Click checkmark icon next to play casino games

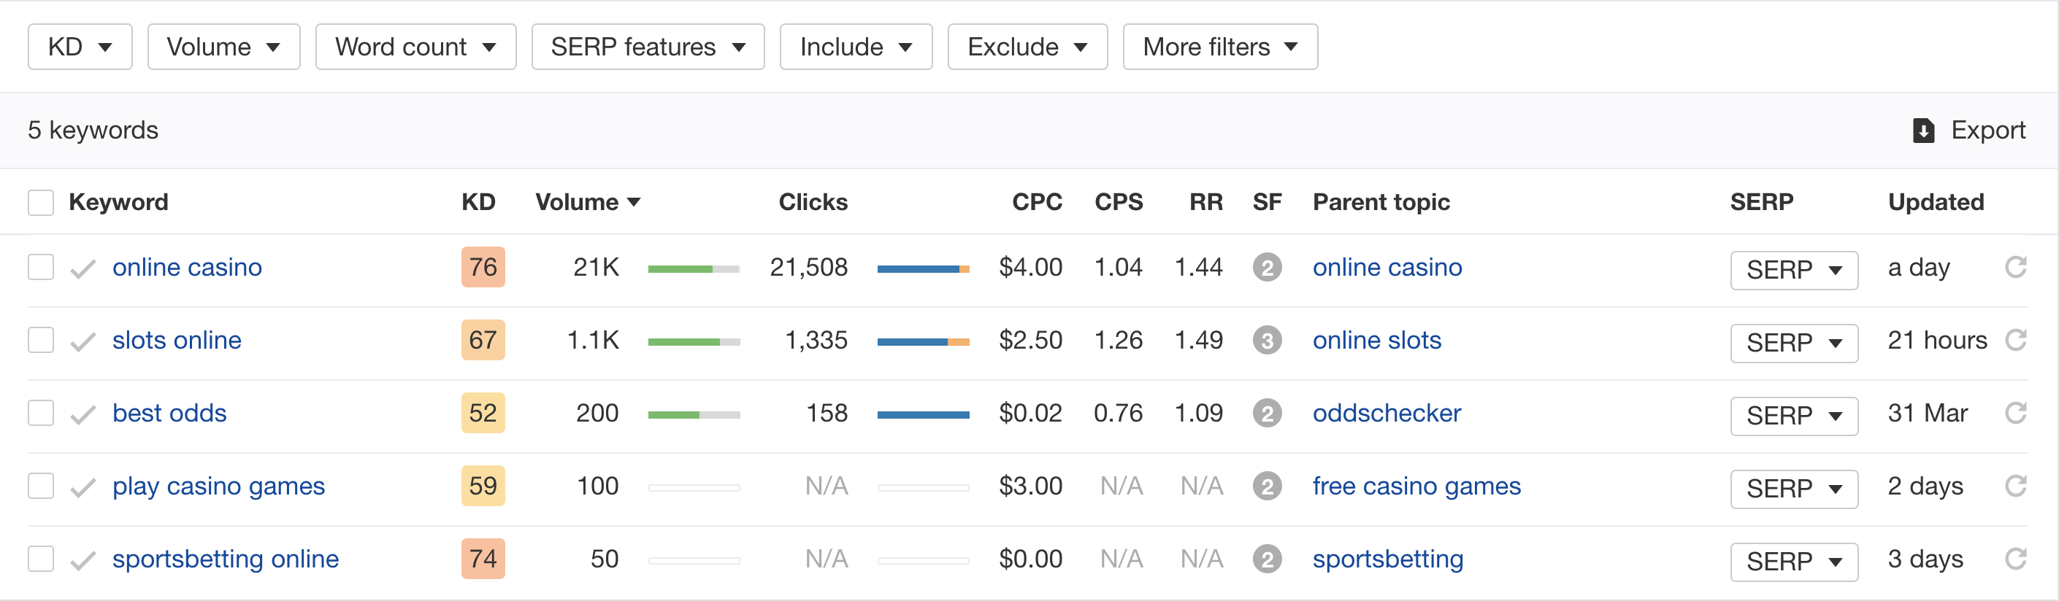pos(83,487)
